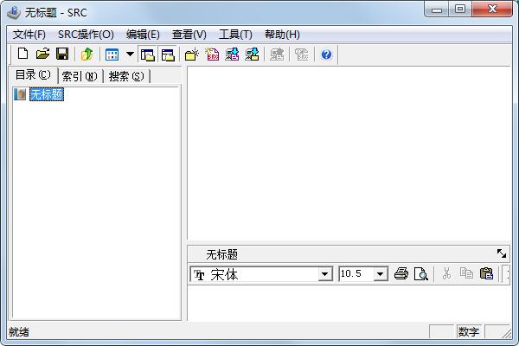This screenshot has width=519, height=346.
Task: Click the new folder with sparkle icon
Action: click(192, 54)
